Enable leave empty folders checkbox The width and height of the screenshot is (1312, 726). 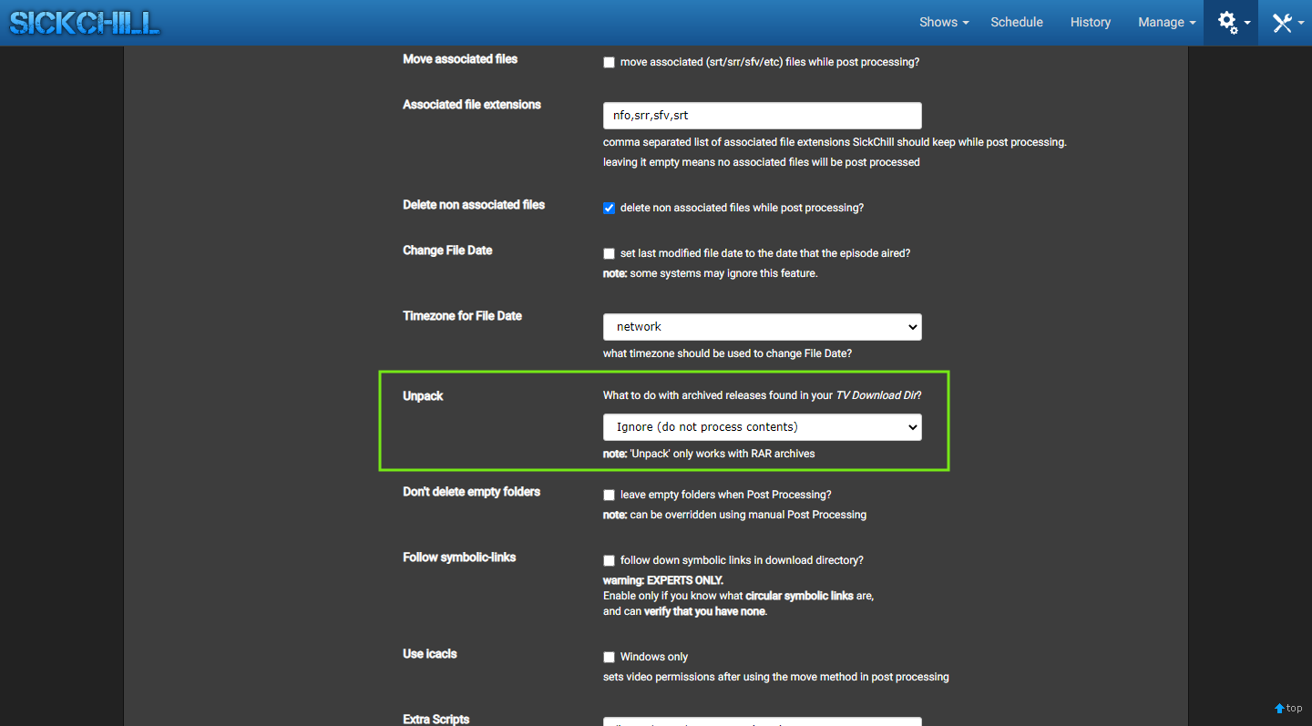click(x=609, y=495)
